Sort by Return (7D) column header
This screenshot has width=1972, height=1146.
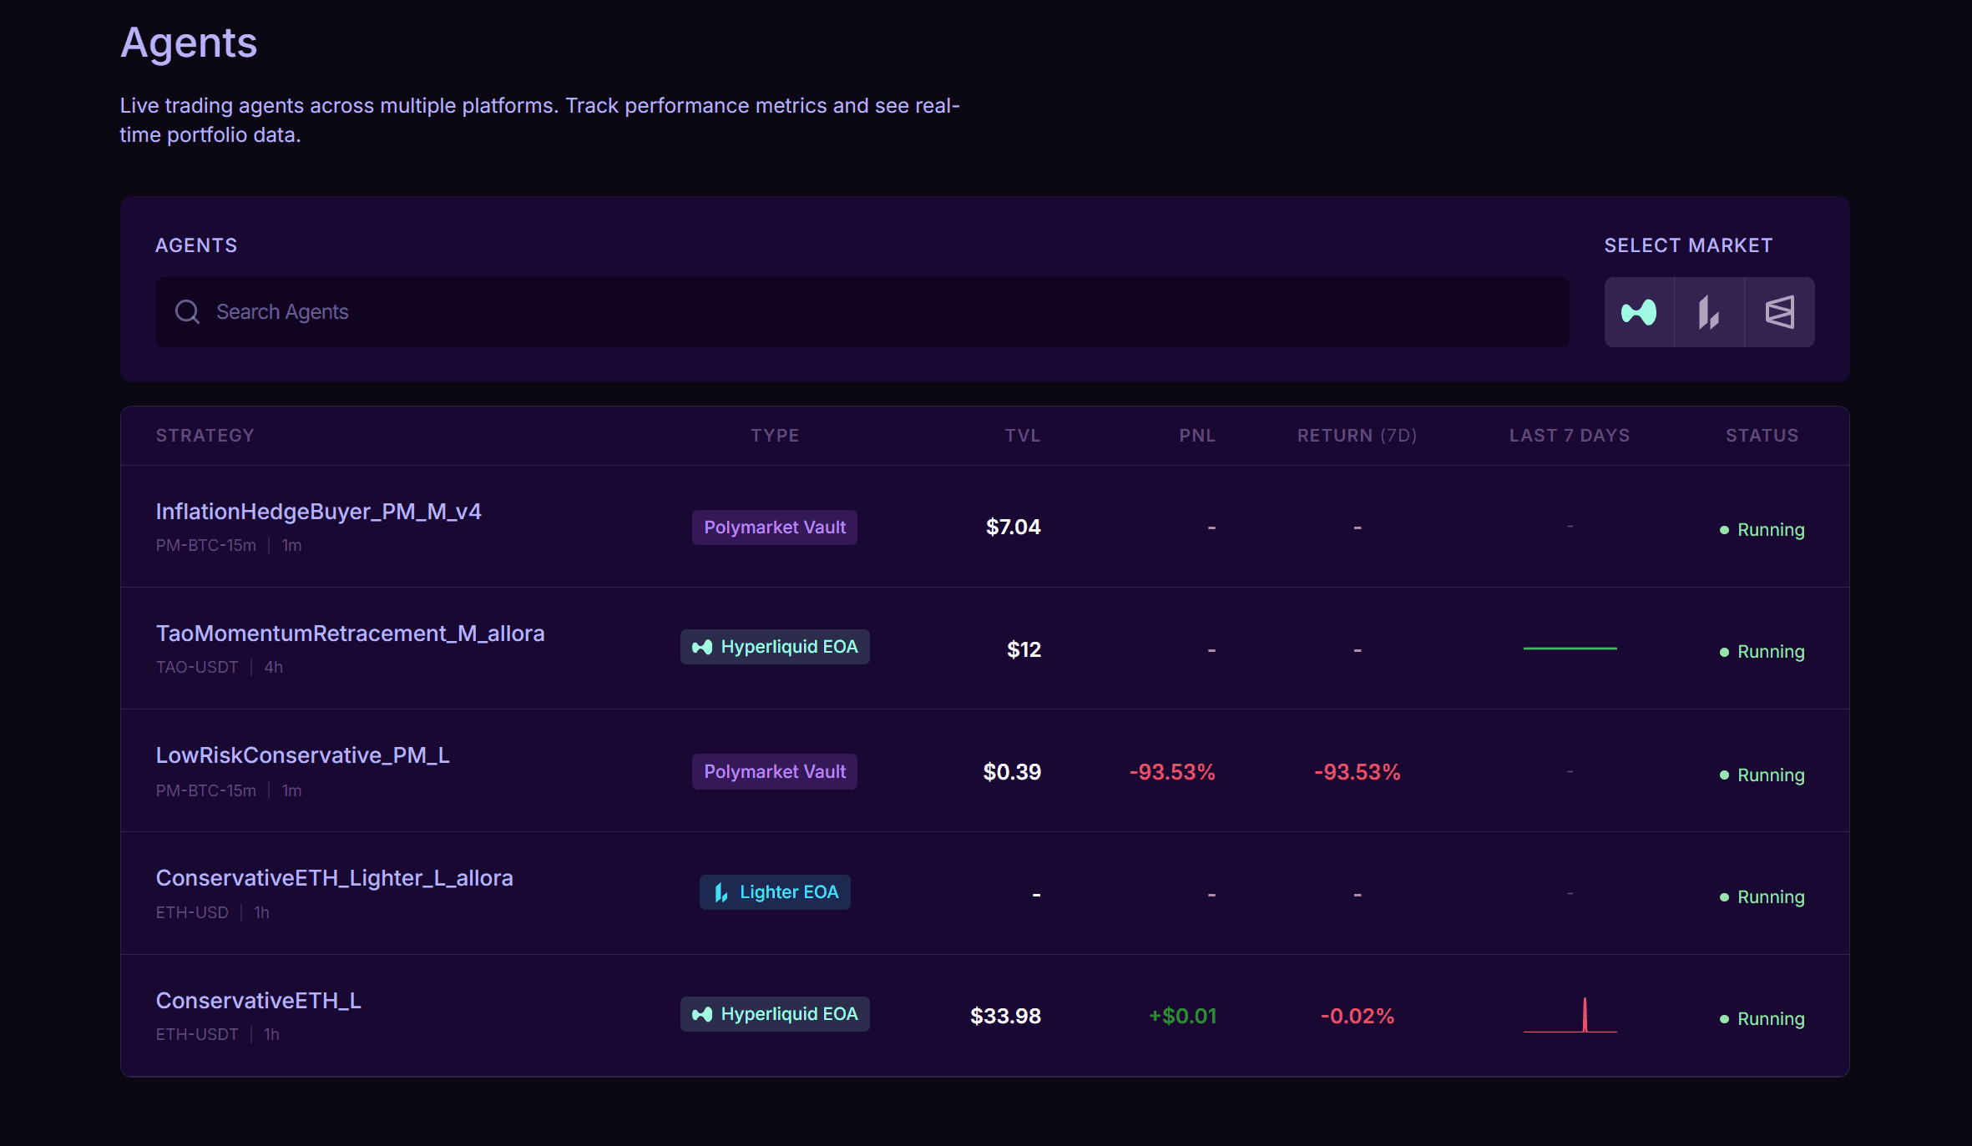click(1357, 436)
